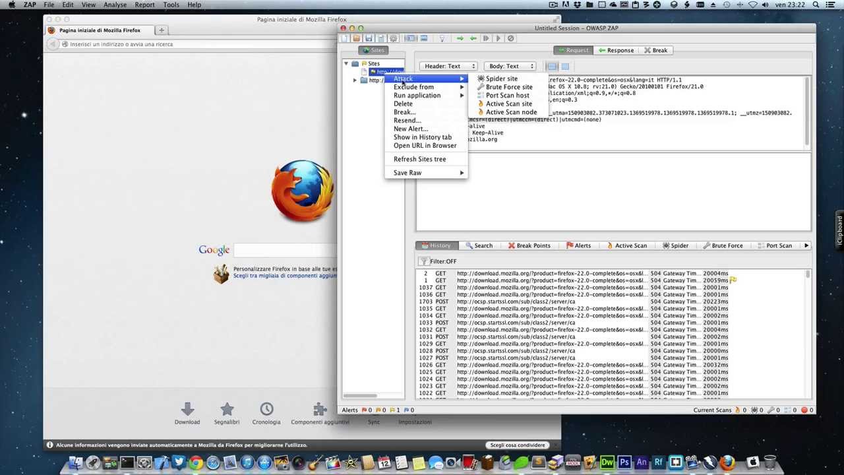The image size is (844, 475).
Task: Open the Options gear icon in ZAP toolbar
Action: [x=394, y=38]
